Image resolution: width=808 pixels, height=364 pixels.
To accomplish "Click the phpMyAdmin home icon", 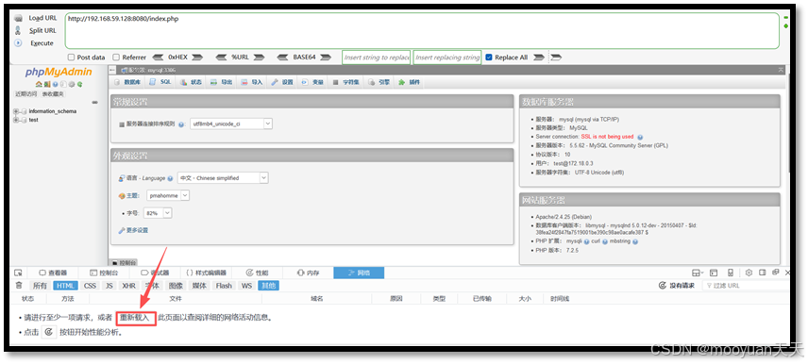I will [x=39, y=84].
